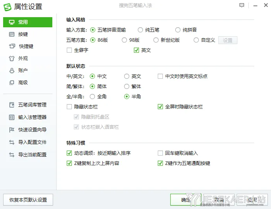Set default language to 英文 radio
This screenshot has height=209, width=271.
coord(127,76)
